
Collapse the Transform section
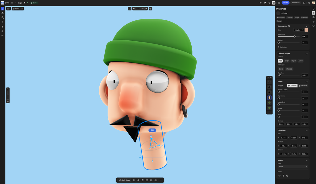coord(307,130)
